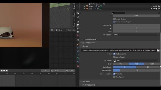The image size is (161, 90).
Task: Jump to the end frame in timeline
Action: pos(7,70)
